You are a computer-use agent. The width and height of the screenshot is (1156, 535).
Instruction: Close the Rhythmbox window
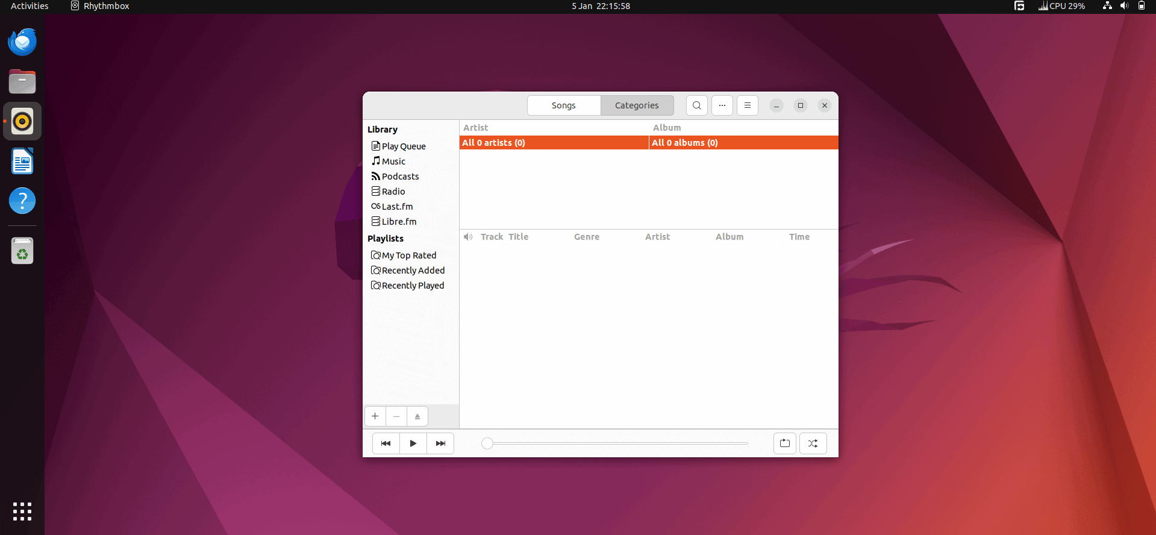pos(825,105)
